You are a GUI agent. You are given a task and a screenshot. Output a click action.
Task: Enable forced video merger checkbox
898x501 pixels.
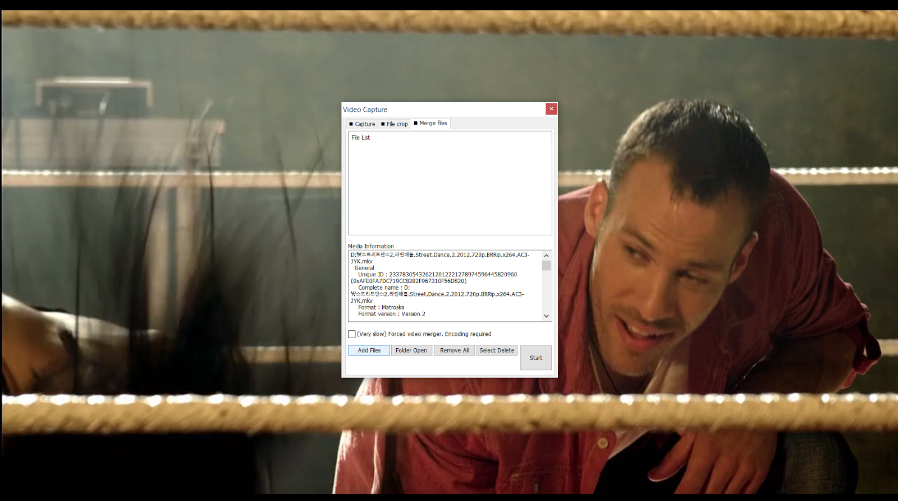click(352, 334)
